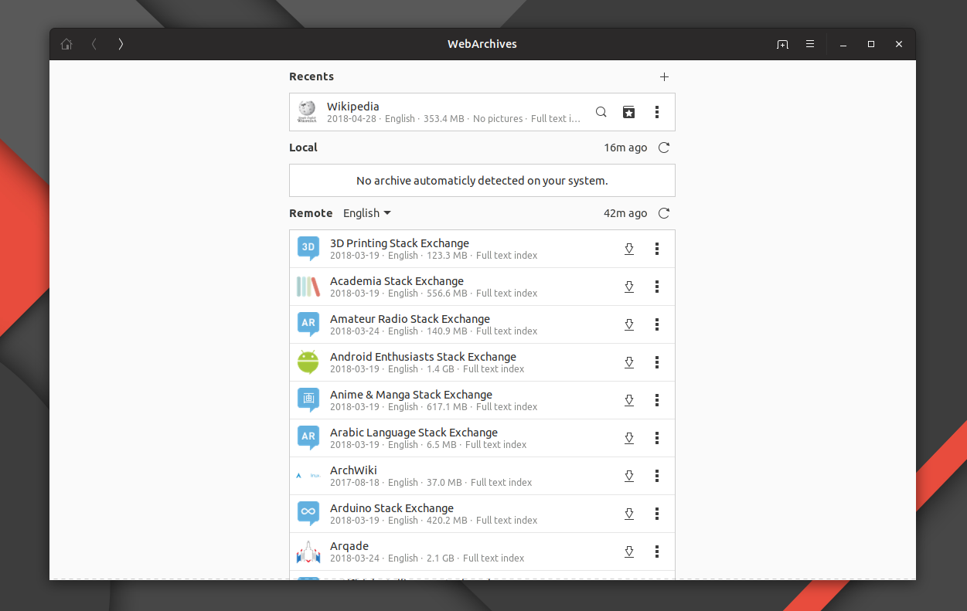Download Android Enthusiasts Stack Exchange archive
The height and width of the screenshot is (611, 967).
629,362
